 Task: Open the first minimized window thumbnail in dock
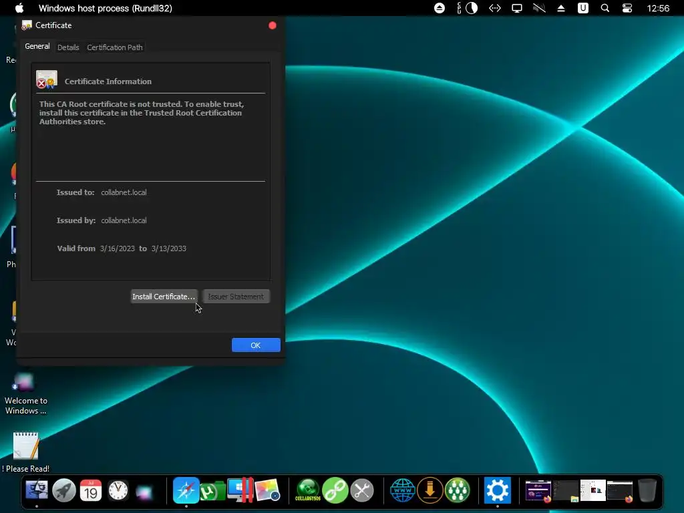click(538, 491)
